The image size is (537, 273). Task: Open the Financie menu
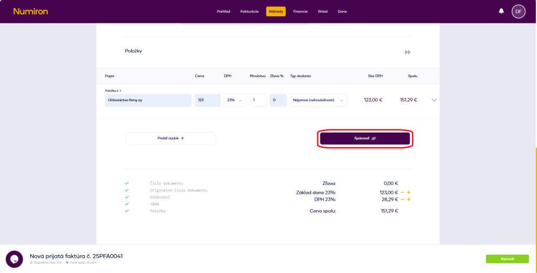[300, 12]
